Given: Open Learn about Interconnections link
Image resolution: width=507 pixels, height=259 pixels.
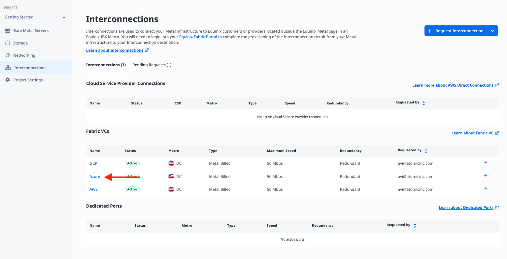Looking at the screenshot, I should click(115, 50).
